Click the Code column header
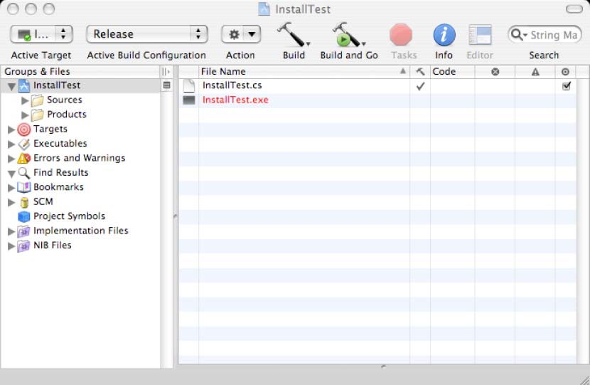The width and height of the screenshot is (590, 385). pyautogui.click(x=452, y=72)
